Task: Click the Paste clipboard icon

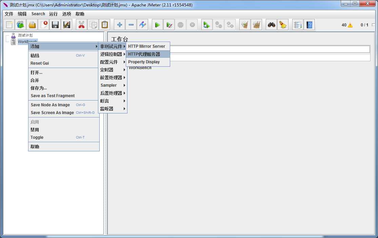Action: (105, 25)
